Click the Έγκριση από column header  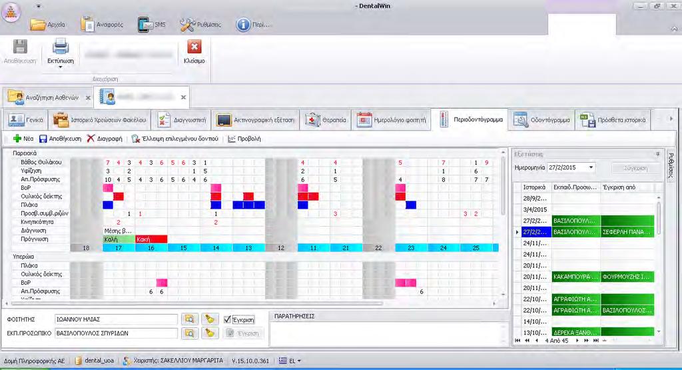[626, 187]
